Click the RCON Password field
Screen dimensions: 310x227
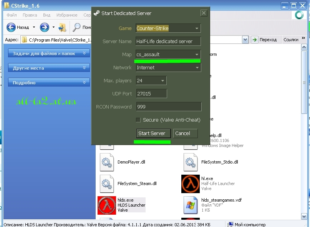pos(169,107)
